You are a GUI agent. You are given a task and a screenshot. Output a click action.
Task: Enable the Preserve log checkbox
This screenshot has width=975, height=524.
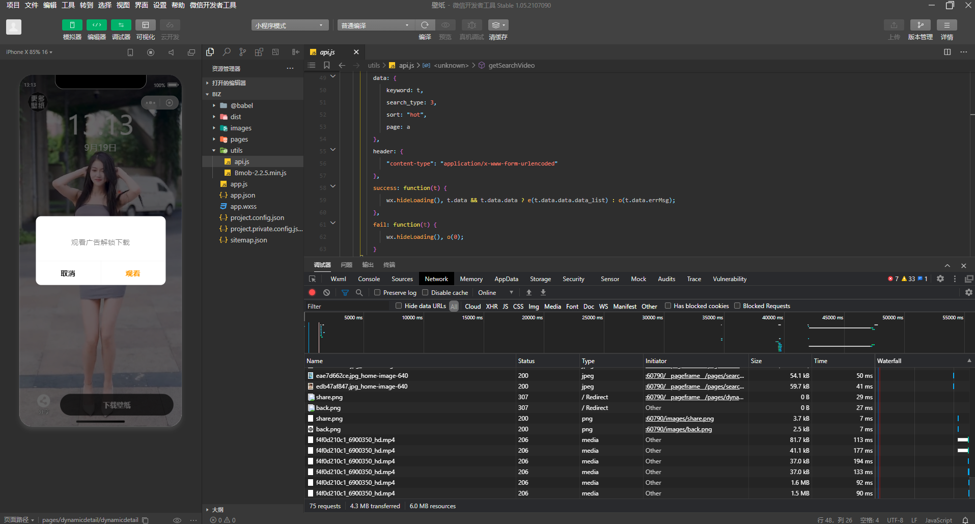point(377,292)
